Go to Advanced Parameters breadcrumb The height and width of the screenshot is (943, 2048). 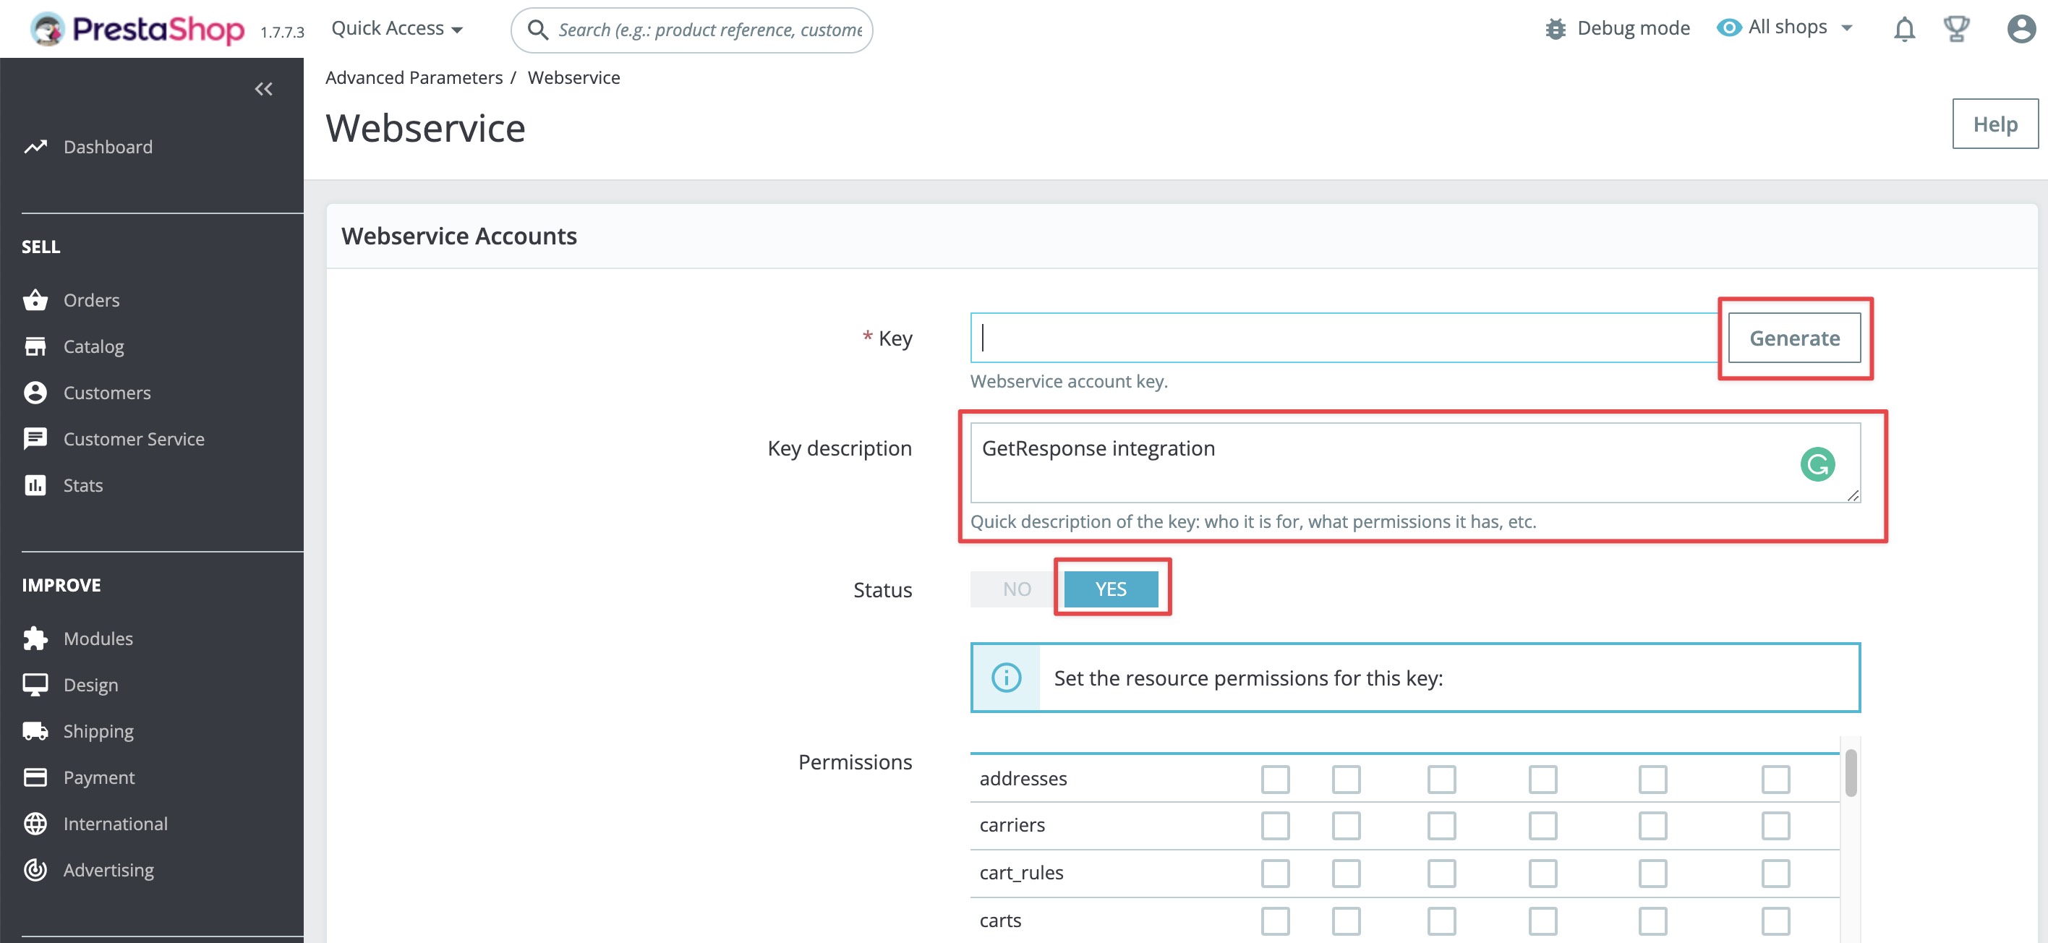(x=414, y=78)
